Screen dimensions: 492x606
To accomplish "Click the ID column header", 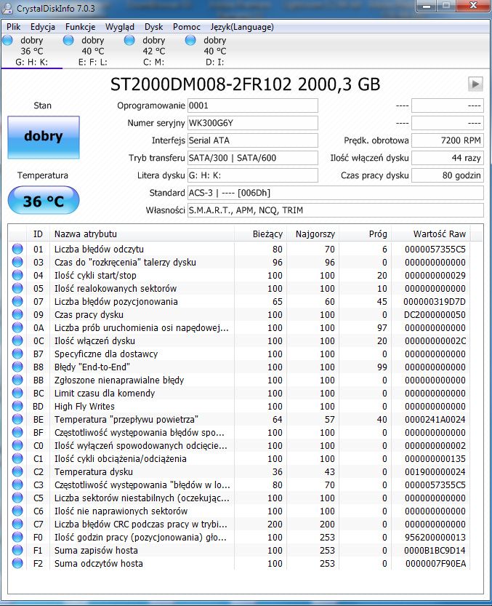I will click(x=38, y=234).
